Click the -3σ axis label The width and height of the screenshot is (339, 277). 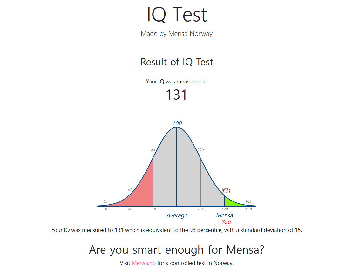[x=105, y=209]
